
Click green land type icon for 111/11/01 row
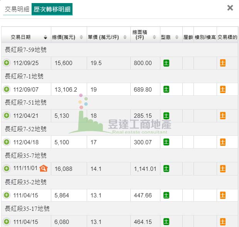coord(166,168)
